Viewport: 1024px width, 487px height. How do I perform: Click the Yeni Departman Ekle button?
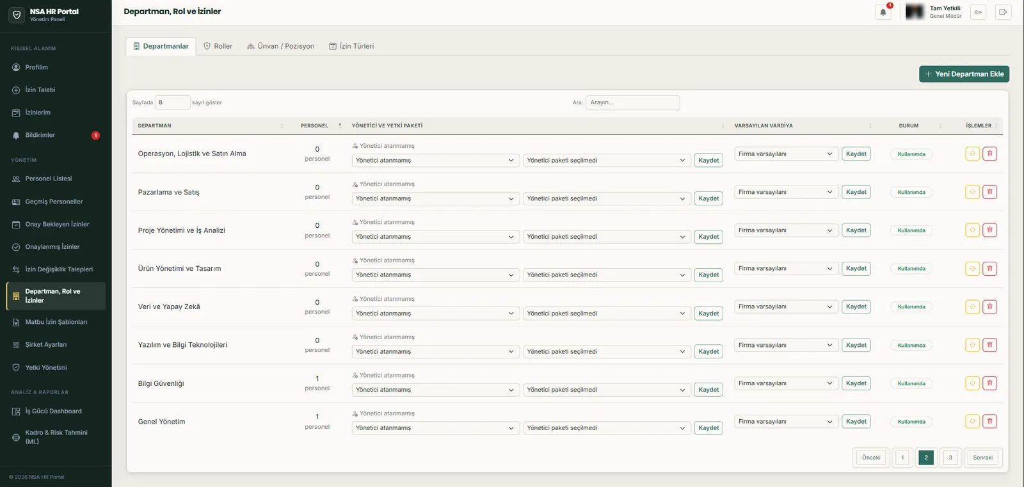point(964,74)
